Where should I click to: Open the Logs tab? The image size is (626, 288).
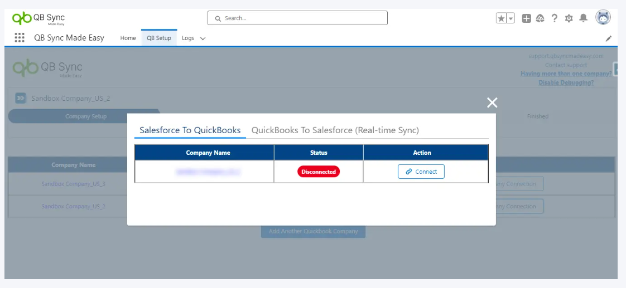[188, 38]
